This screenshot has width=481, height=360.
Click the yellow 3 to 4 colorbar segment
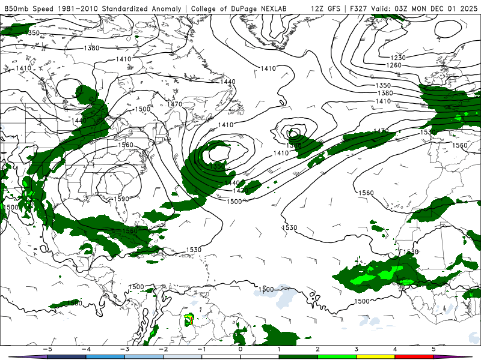click(376, 357)
